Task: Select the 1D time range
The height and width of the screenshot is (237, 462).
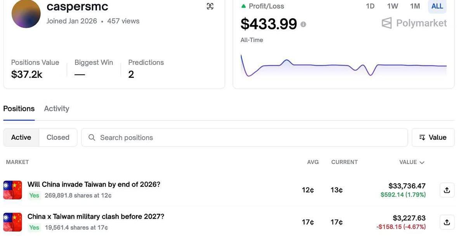Action: pyautogui.click(x=370, y=6)
